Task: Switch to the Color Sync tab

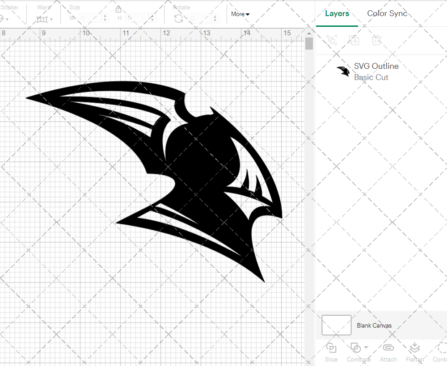Action: (387, 13)
